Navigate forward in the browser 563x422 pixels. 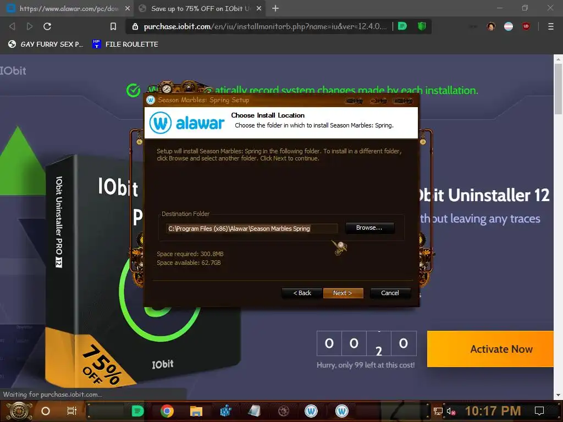click(x=30, y=26)
